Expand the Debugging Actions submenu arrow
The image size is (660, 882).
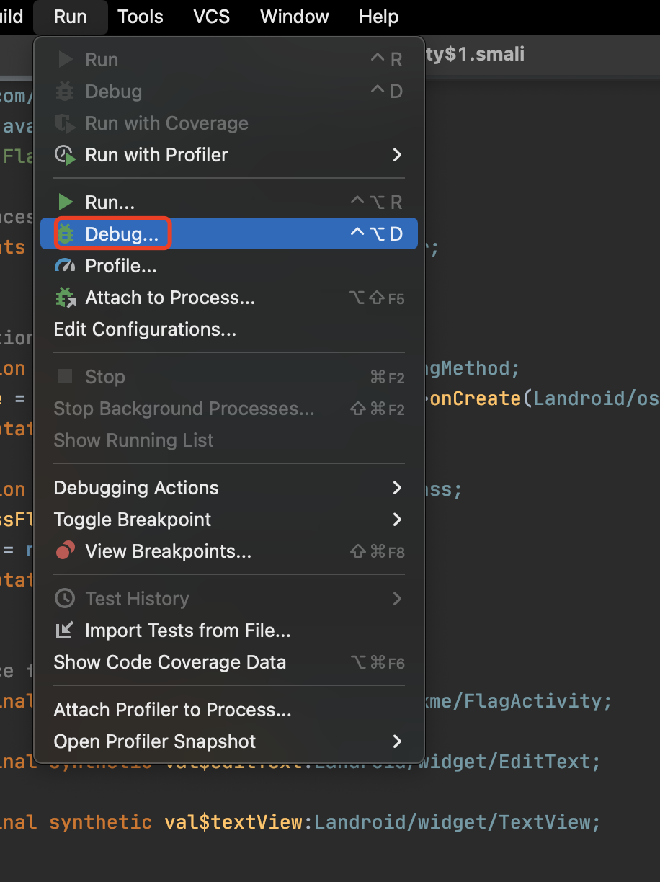click(397, 488)
